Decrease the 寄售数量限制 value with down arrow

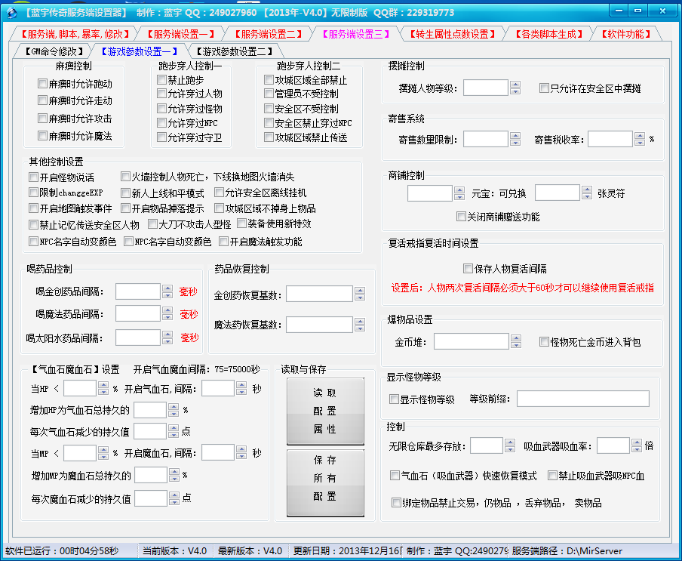coord(515,143)
